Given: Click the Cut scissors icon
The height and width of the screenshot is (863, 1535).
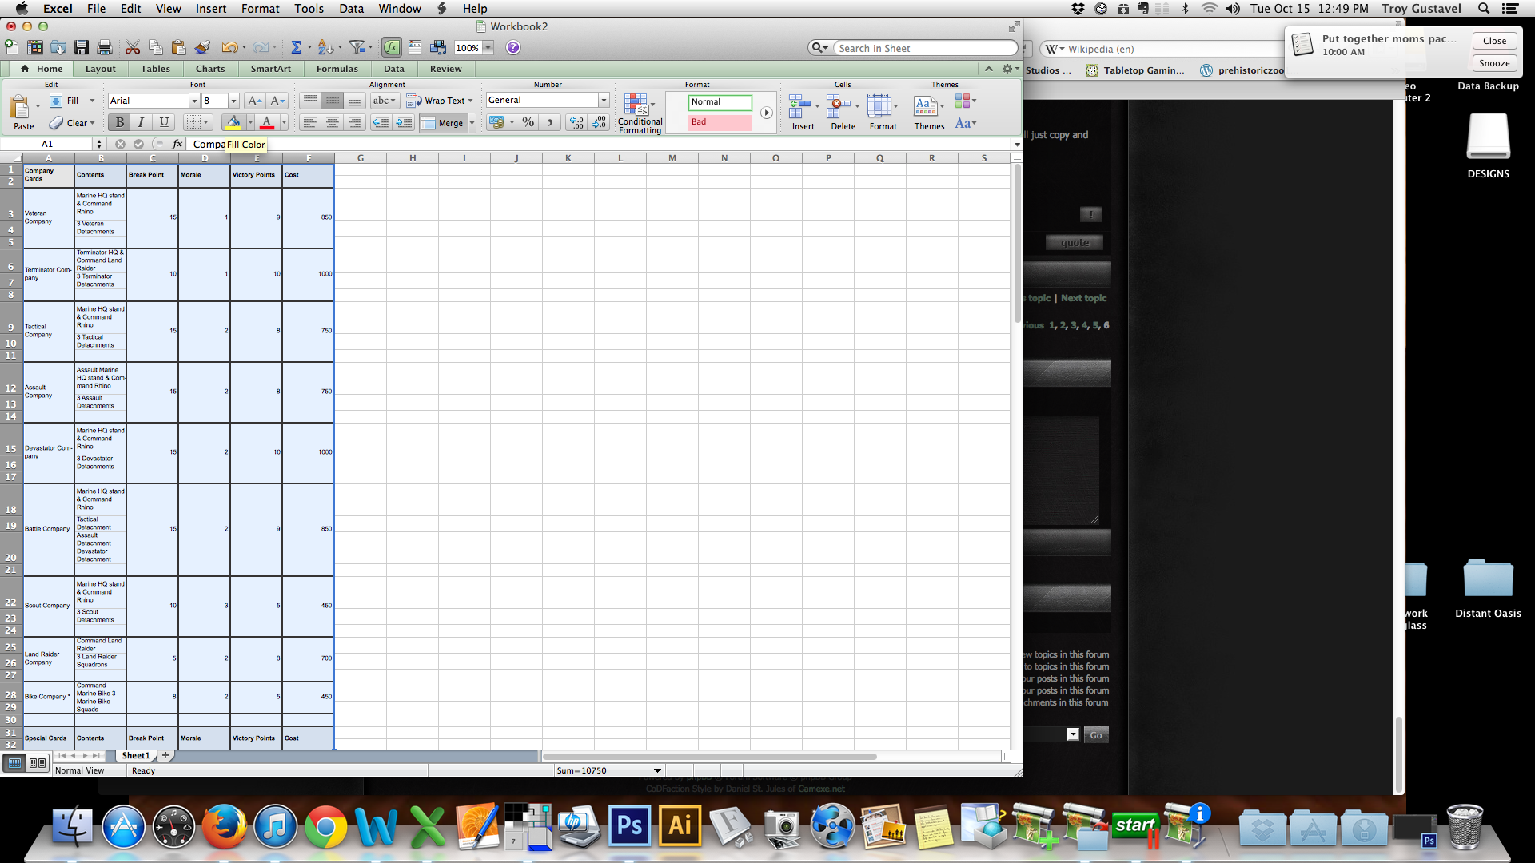Looking at the screenshot, I should (133, 48).
